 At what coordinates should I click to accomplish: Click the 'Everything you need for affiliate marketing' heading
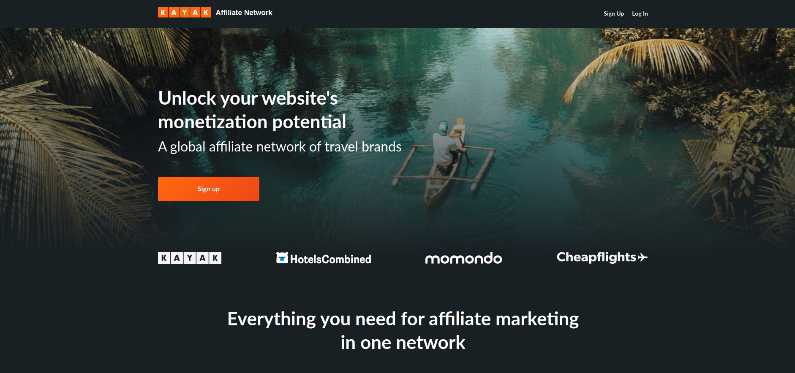403,319
